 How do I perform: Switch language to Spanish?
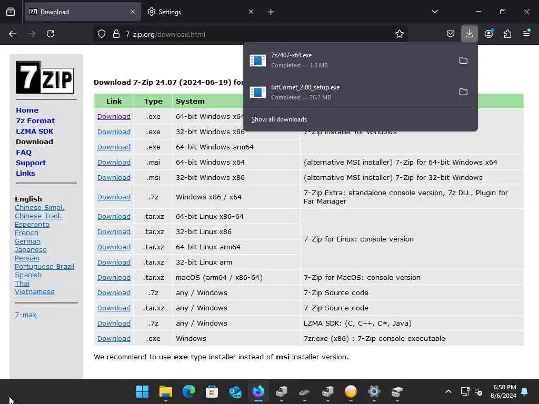click(28, 275)
